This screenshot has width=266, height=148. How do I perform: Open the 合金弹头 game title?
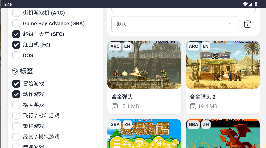tap(122, 97)
